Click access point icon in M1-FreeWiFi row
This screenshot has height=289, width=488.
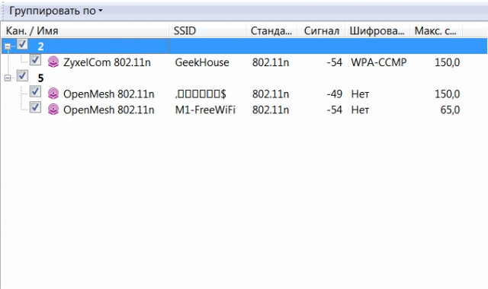(x=53, y=110)
